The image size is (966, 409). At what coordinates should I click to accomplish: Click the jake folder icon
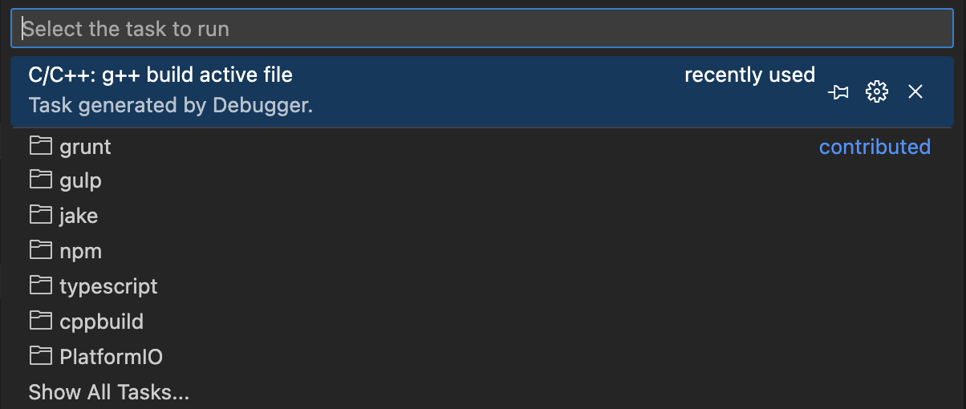(39, 216)
